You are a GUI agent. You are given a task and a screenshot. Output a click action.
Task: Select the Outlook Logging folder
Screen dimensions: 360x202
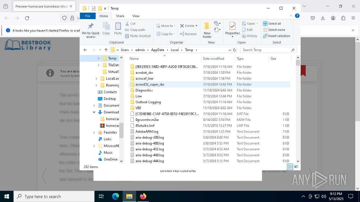tap(209, 102)
